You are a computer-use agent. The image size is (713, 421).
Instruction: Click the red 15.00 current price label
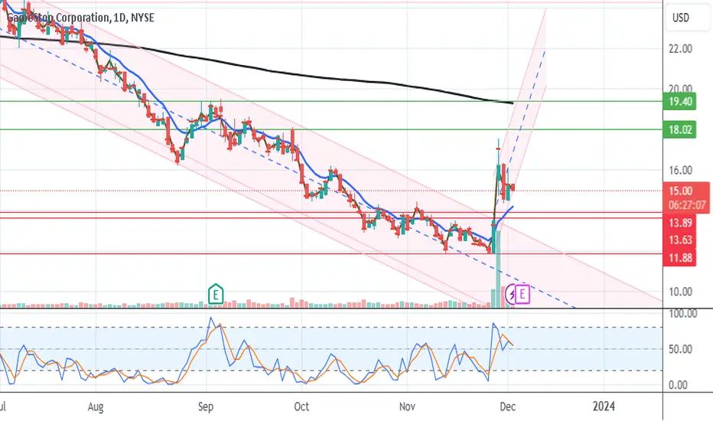pyautogui.click(x=680, y=191)
